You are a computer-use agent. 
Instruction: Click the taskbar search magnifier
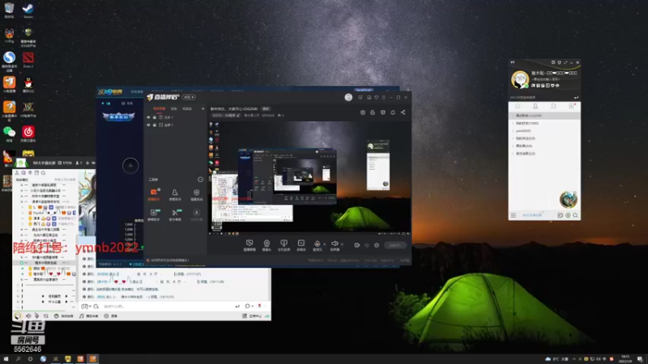tap(18, 359)
